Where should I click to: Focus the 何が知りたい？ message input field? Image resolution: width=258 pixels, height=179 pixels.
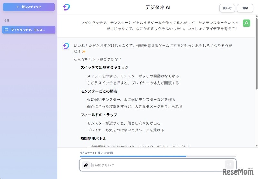(158, 165)
